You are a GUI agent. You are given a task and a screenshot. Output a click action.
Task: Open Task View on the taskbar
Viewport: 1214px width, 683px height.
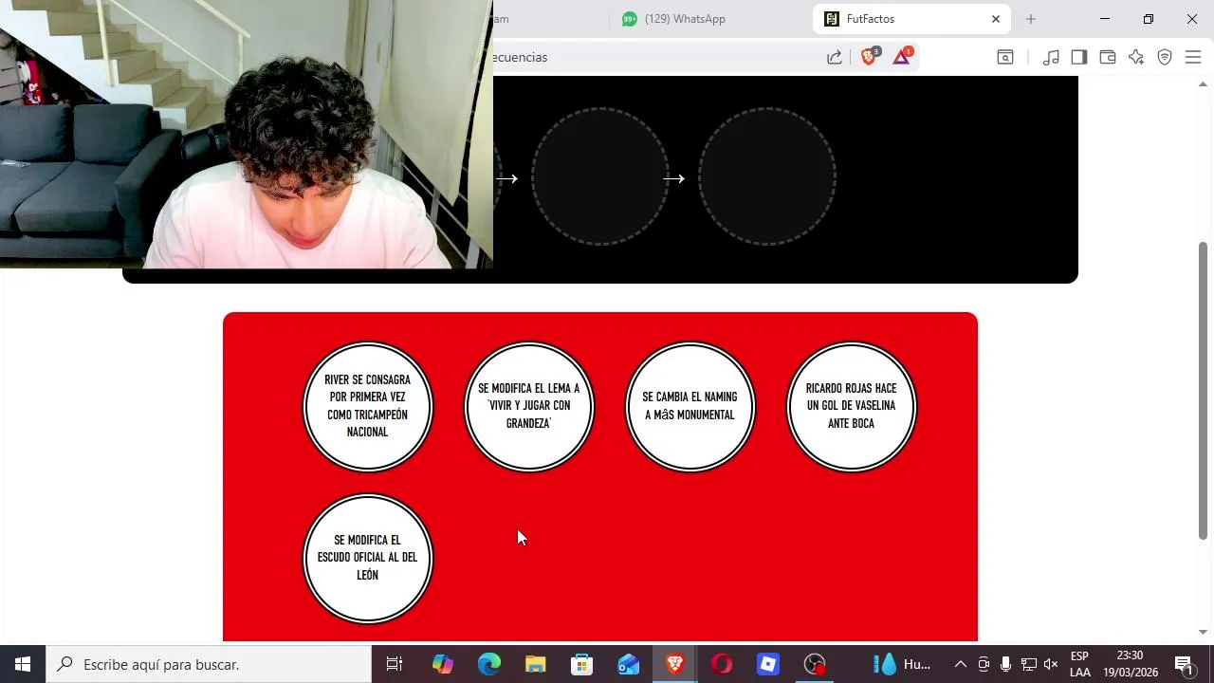point(395,664)
